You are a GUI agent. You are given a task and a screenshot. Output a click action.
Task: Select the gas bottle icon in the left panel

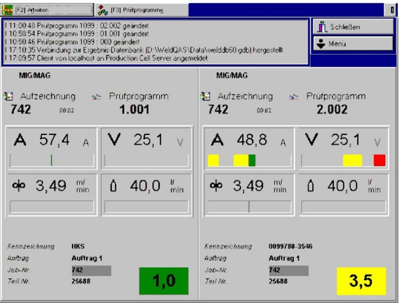113,187
